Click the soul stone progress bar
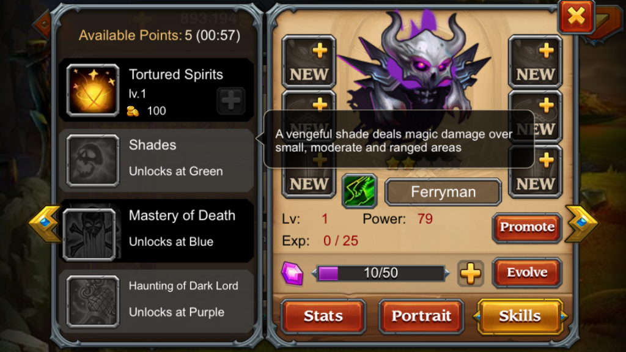The image size is (626, 352). tap(380, 273)
